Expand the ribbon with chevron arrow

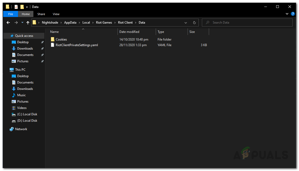[x=287, y=14]
